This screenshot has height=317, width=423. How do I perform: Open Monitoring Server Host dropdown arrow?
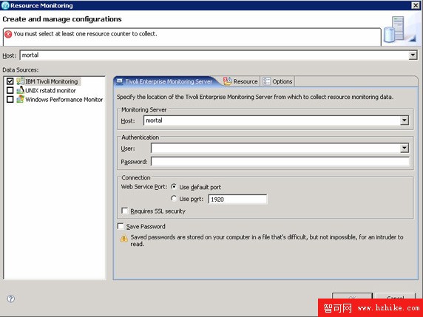pyautogui.click(x=404, y=120)
